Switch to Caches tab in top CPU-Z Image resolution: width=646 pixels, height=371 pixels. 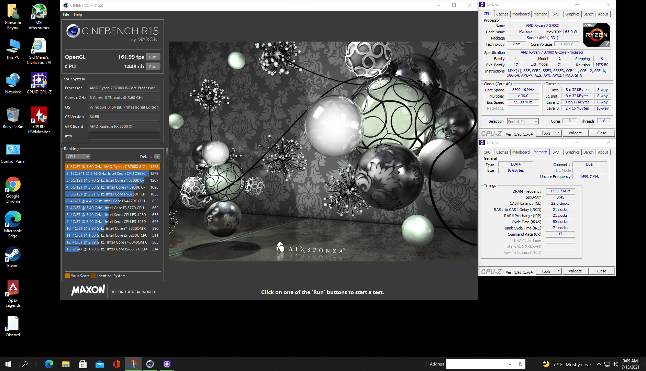point(502,14)
